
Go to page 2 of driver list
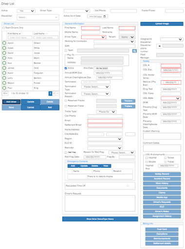pyautogui.click(x=54, y=93)
